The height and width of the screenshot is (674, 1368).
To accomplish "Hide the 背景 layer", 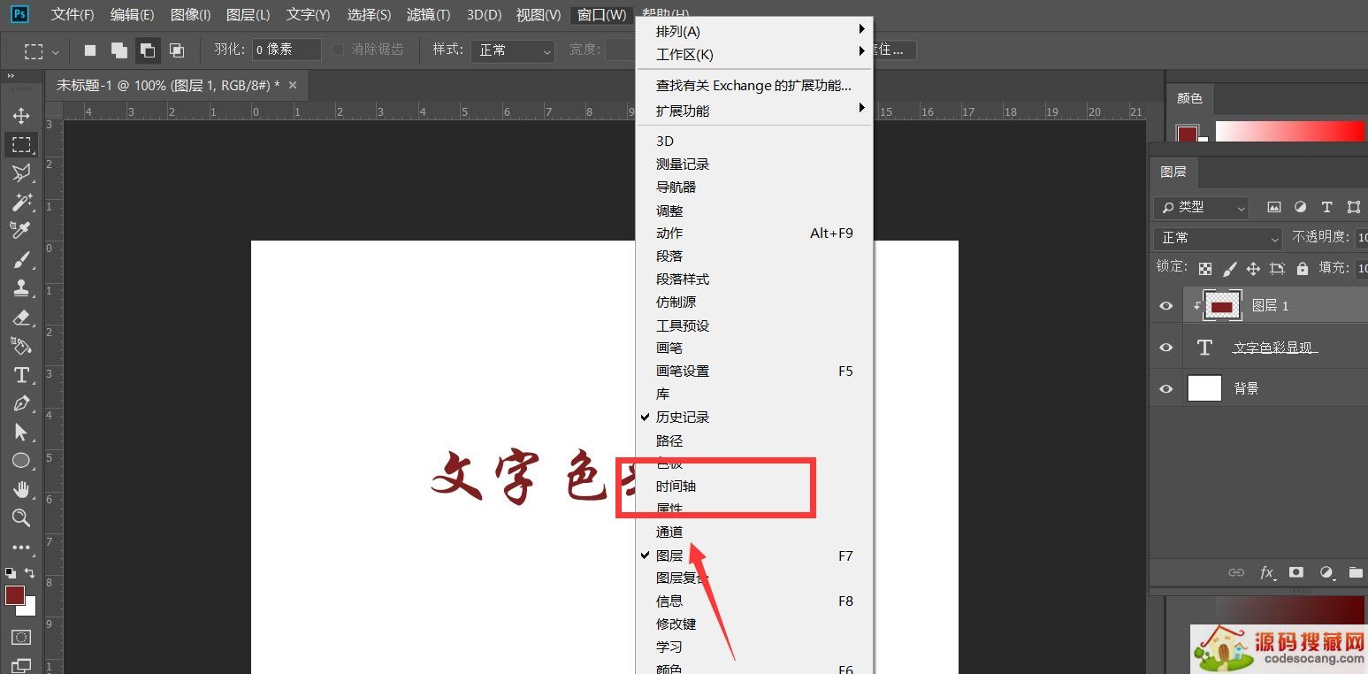I will (x=1165, y=387).
